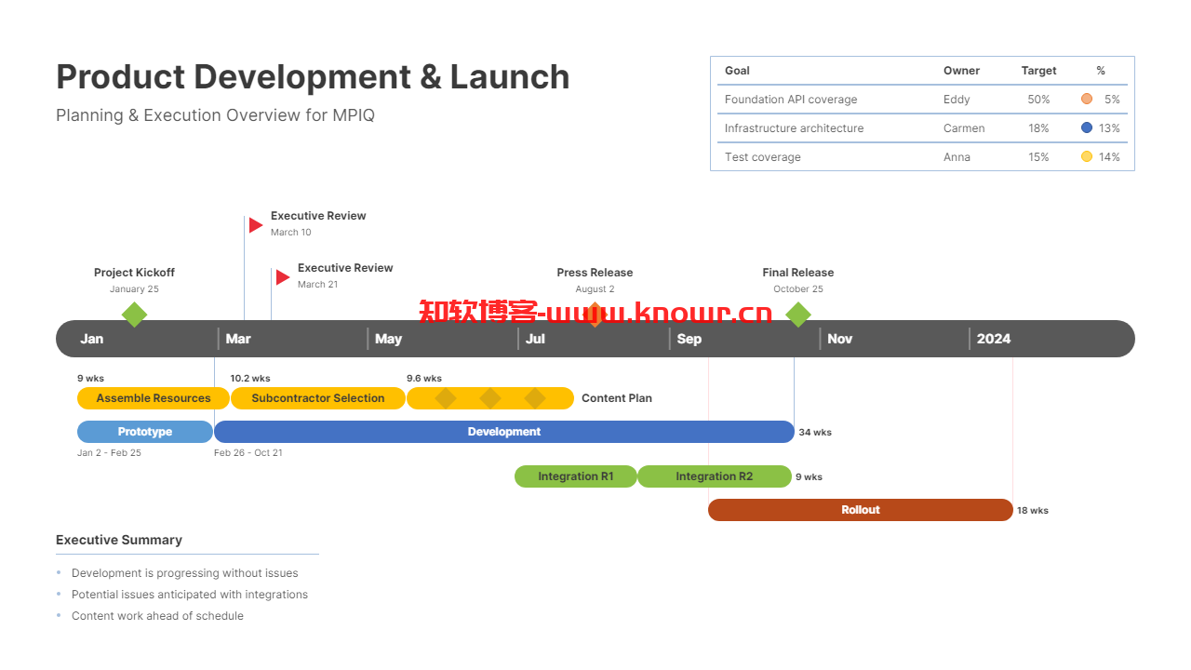Click the Integration R1 bar
This screenshot has width=1191, height=670.
576,476
